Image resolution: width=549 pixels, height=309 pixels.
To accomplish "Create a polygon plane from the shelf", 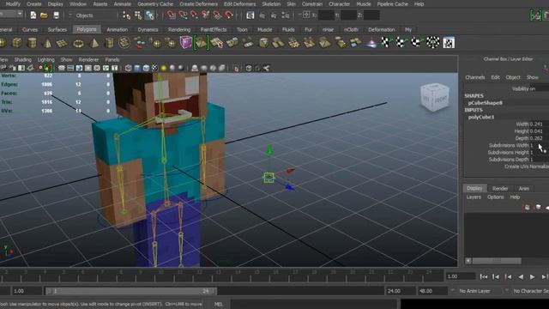I will click(x=62, y=43).
